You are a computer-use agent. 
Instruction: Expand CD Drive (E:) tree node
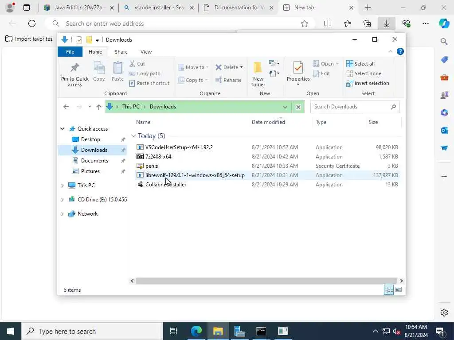(62, 200)
